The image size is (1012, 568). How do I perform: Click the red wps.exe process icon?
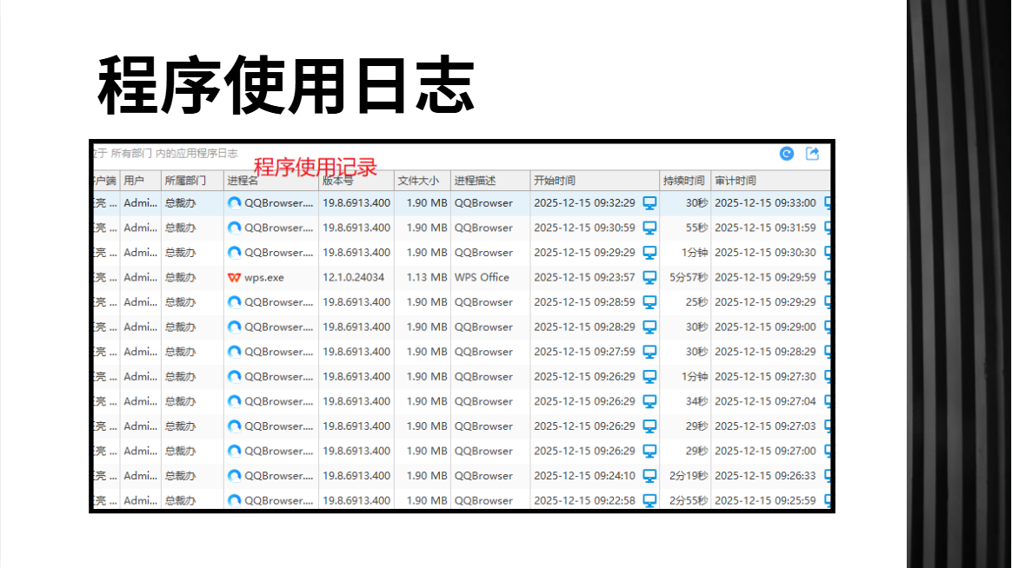[234, 277]
